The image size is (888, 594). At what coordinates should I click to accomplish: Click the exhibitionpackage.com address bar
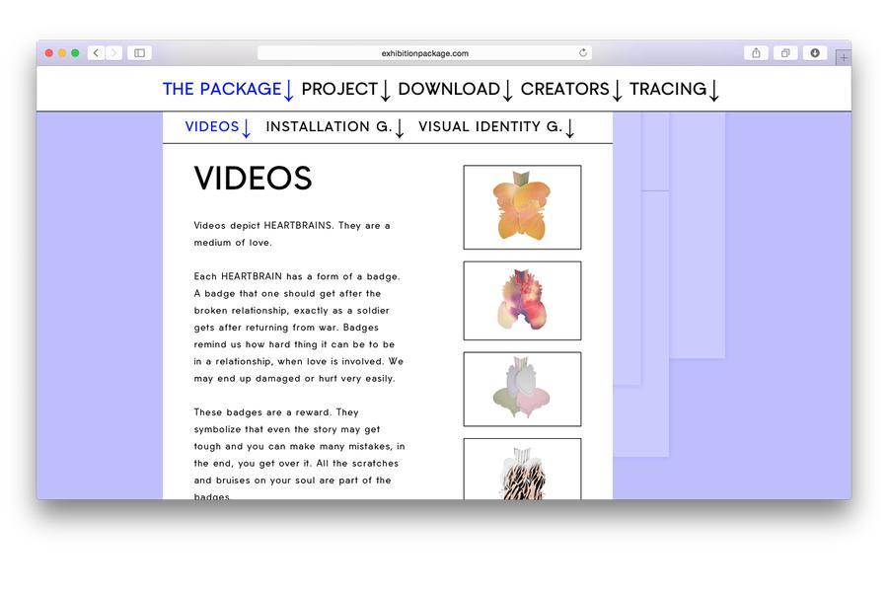(x=424, y=53)
